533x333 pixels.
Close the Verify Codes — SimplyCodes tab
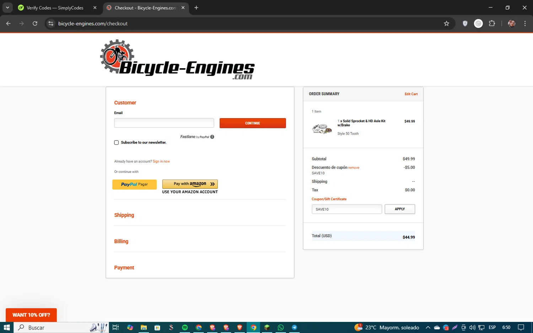coord(95,7)
